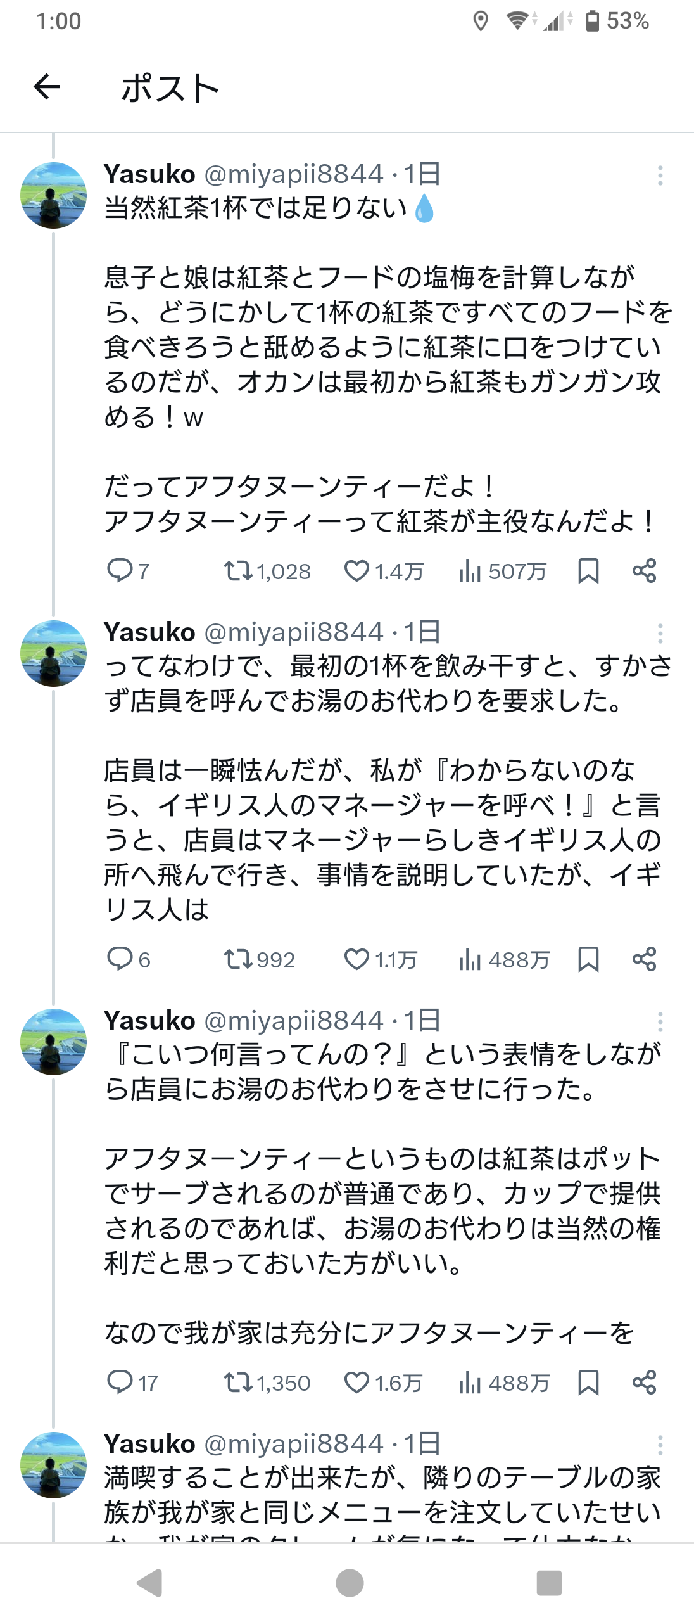
Task: Open @miyapii8844 handle on second tweet
Action: click(294, 632)
